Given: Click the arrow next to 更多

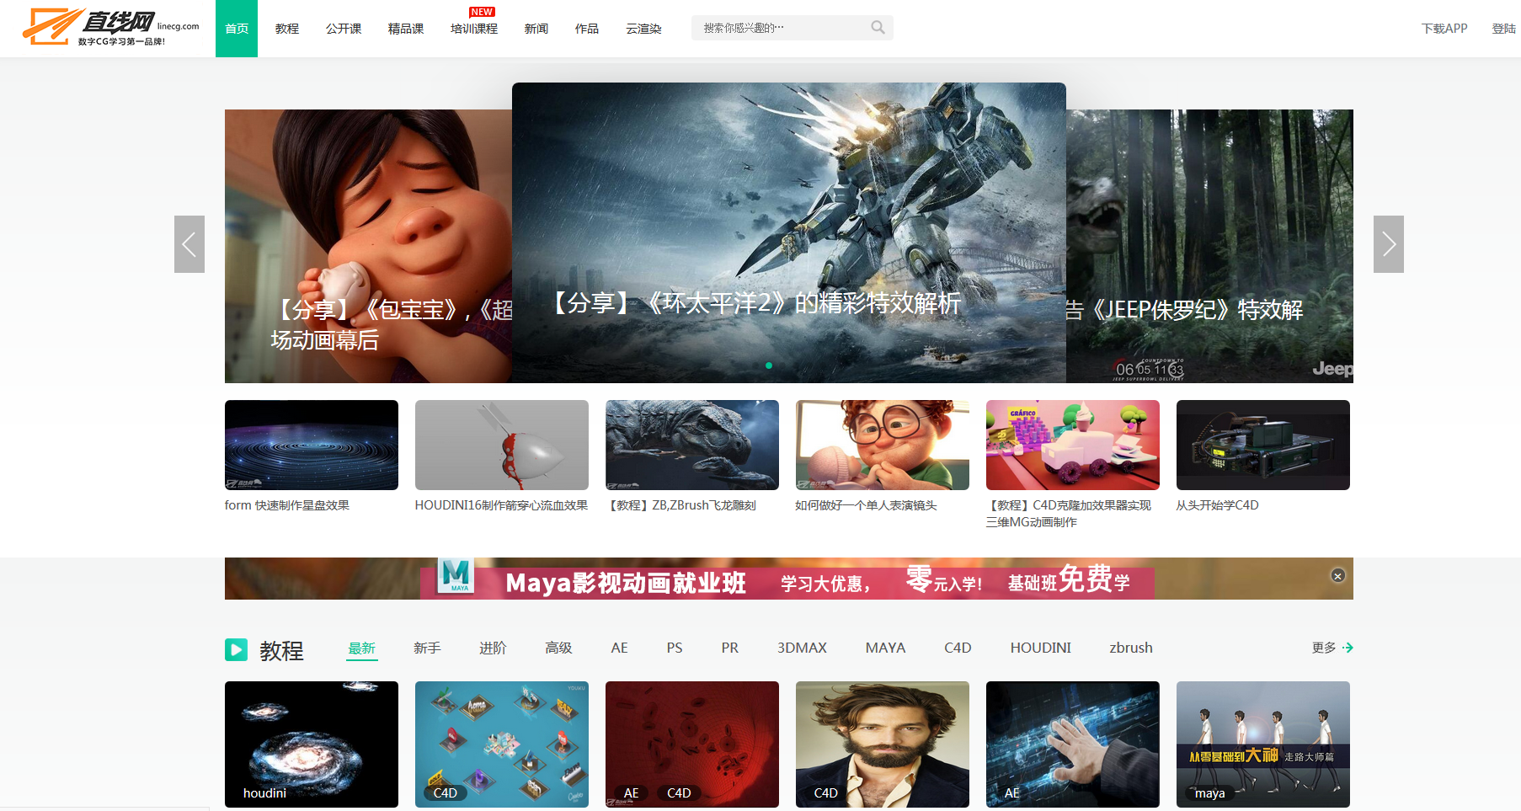Looking at the screenshot, I should point(1348,648).
